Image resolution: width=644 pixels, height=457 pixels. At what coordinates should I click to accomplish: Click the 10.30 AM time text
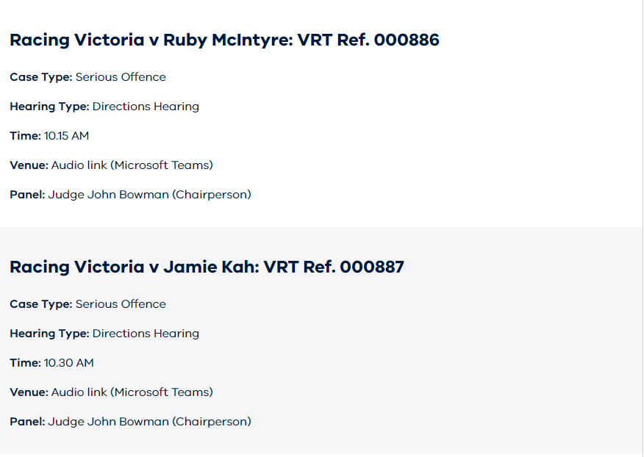point(68,363)
